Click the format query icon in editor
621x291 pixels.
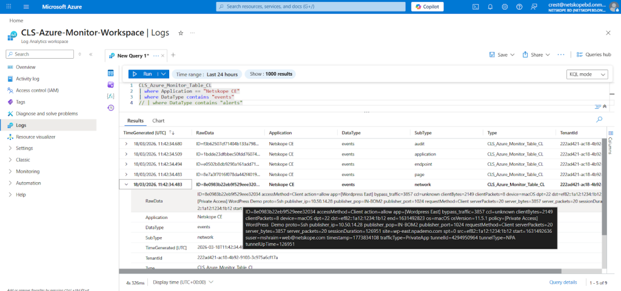tap(597, 106)
